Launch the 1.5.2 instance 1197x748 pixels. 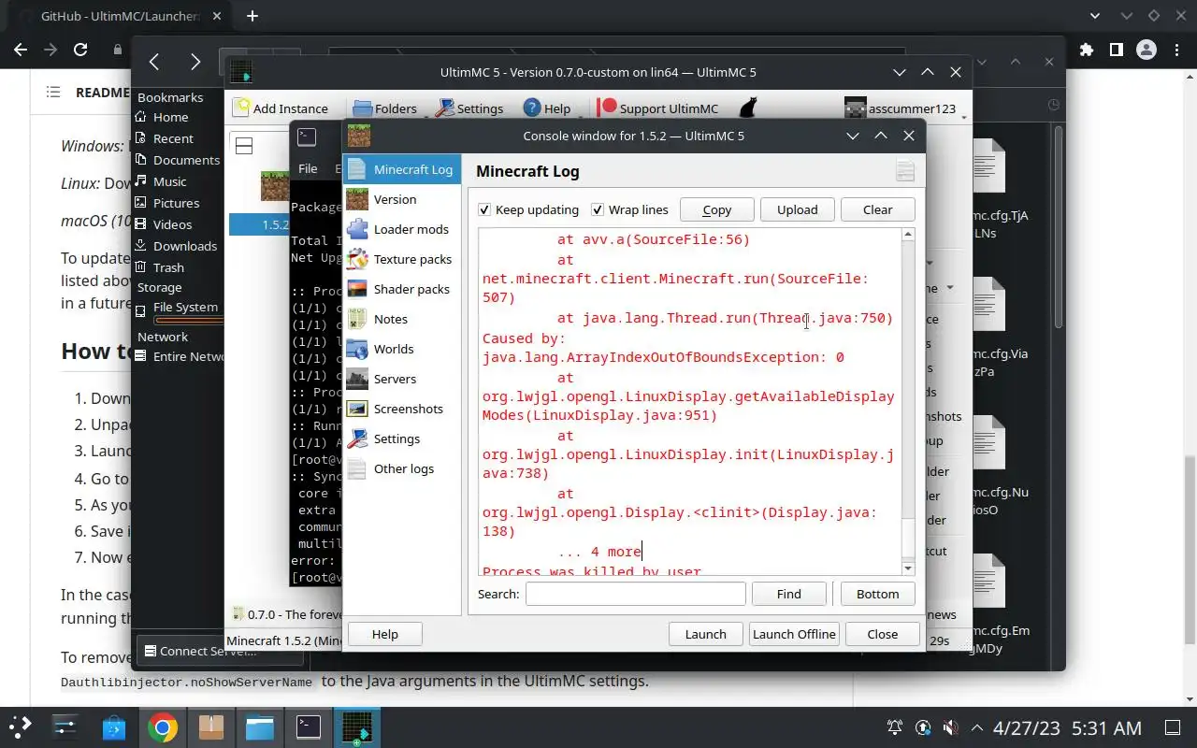[706, 634]
